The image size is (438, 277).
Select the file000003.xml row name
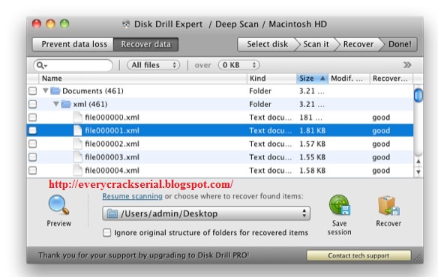click(x=112, y=157)
